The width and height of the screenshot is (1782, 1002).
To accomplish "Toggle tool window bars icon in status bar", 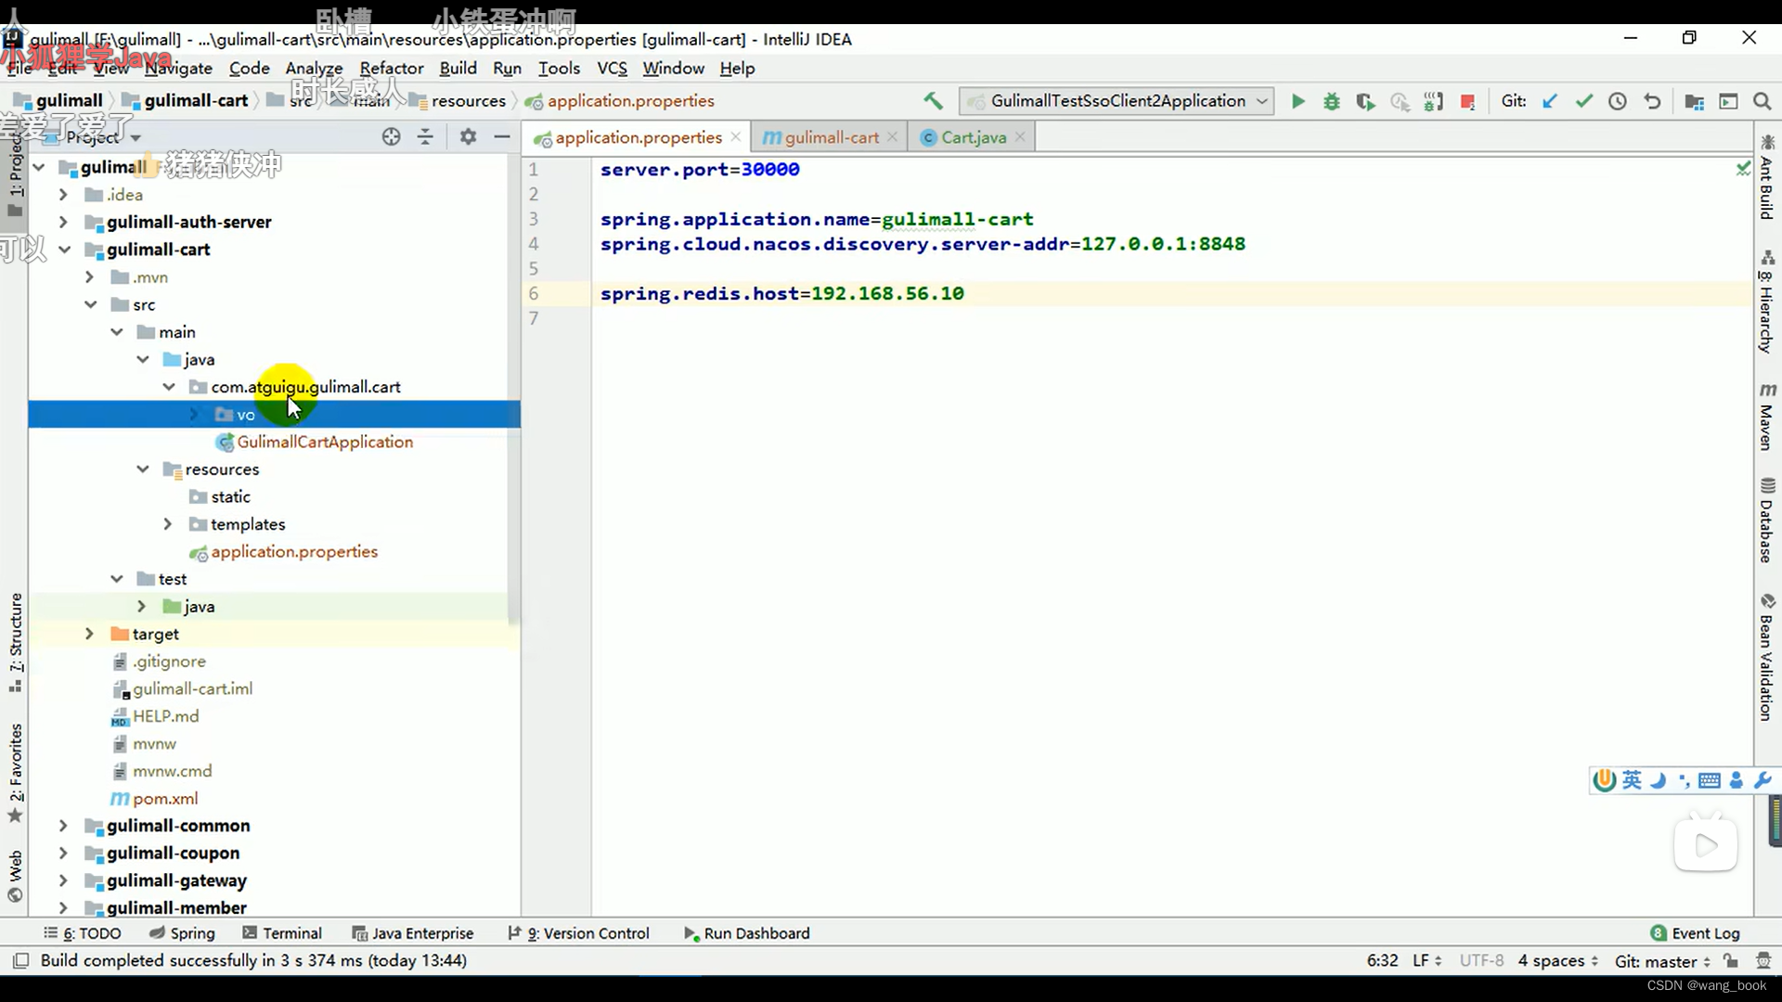I will (x=21, y=960).
